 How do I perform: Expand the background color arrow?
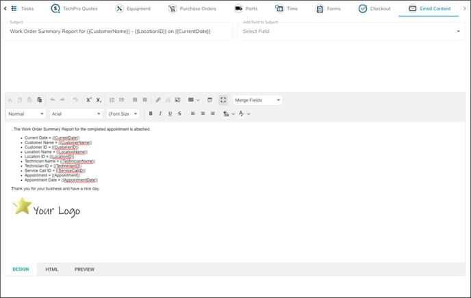pyautogui.click(x=233, y=114)
